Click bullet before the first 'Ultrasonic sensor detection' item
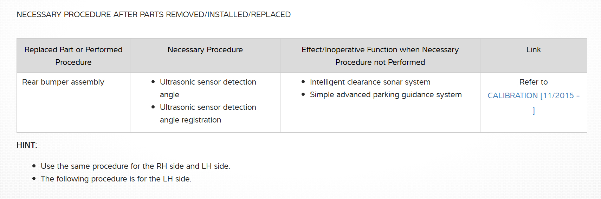 (153, 82)
